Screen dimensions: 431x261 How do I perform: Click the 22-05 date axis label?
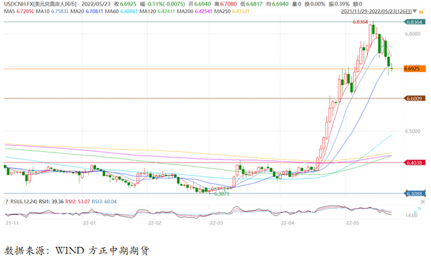(353, 223)
